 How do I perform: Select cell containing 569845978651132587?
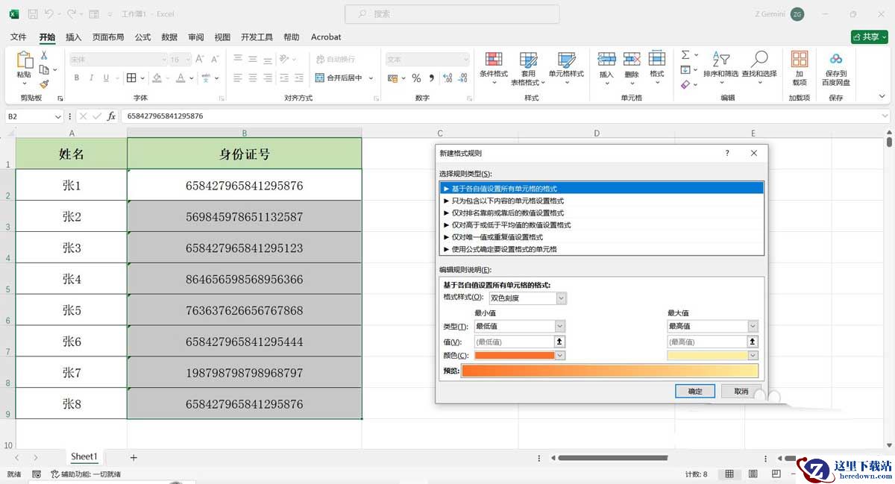point(245,216)
